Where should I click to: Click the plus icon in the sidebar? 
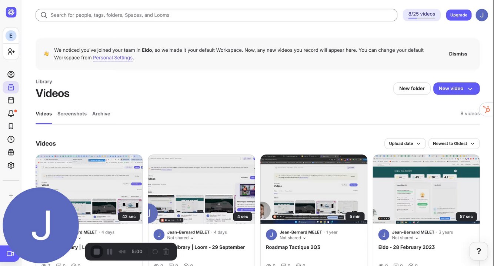pos(11,196)
